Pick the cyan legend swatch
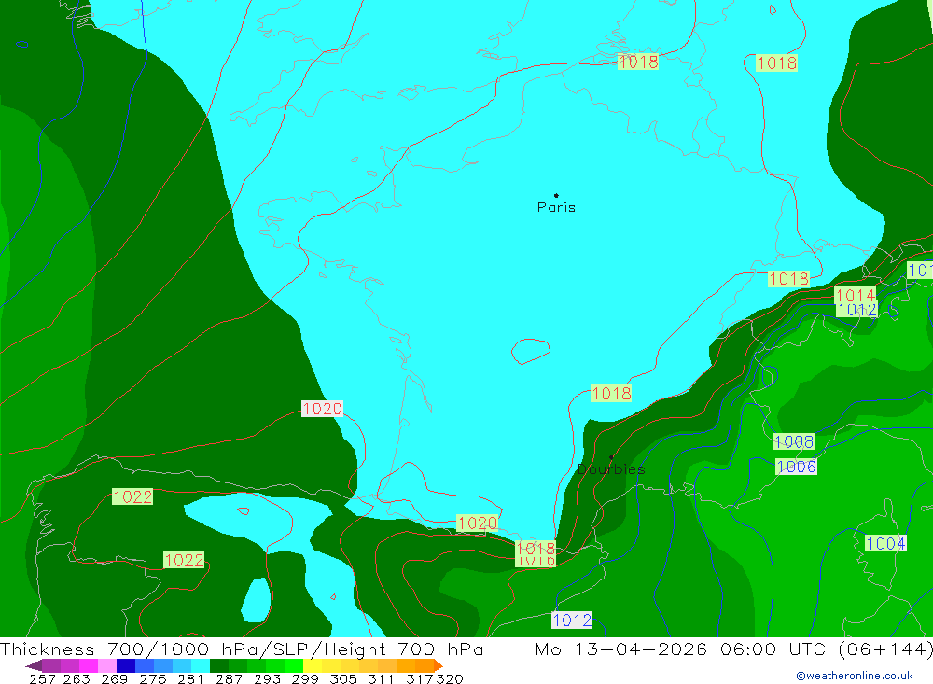Viewport: 933px width, 684px height. [x=201, y=665]
